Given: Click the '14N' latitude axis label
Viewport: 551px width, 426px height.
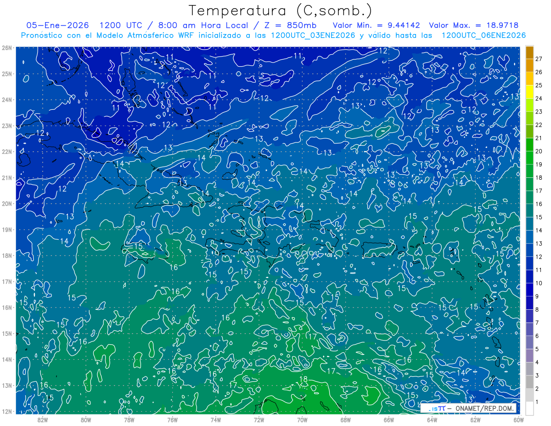Looking at the screenshot, I should pos(7,359).
